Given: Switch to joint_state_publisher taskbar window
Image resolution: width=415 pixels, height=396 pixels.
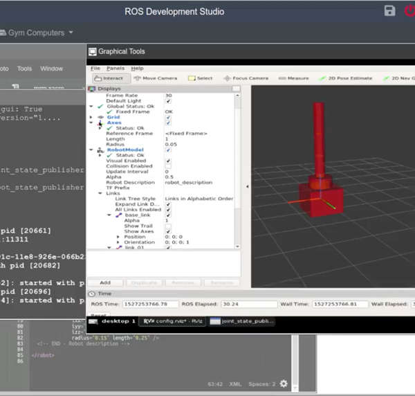Looking at the screenshot, I should click(241, 321).
